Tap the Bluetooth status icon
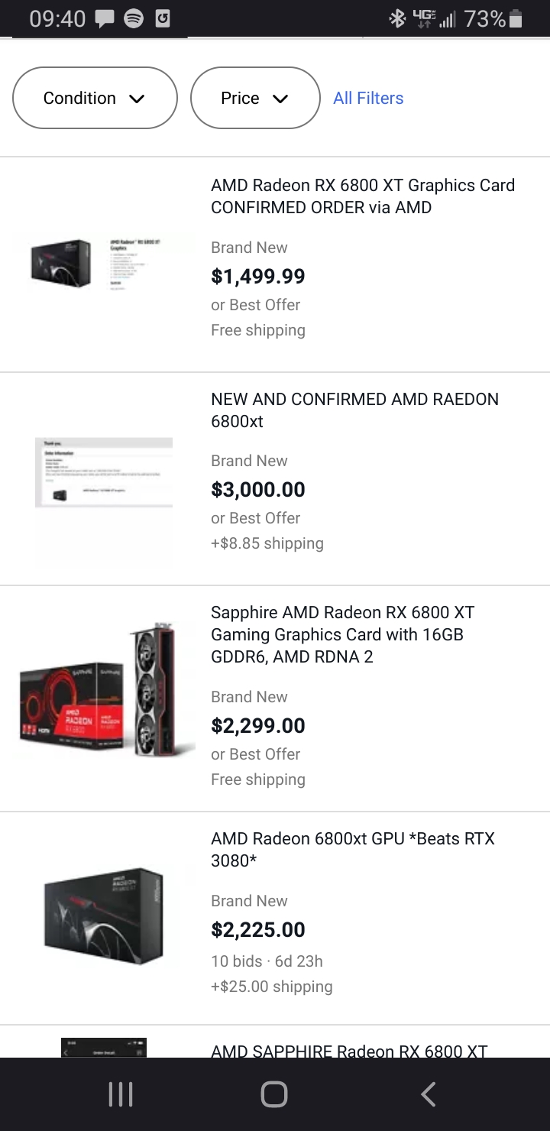 (397, 19)
